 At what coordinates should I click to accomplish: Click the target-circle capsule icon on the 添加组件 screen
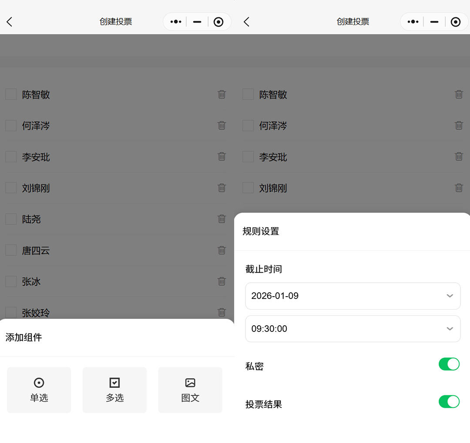pos(218,22)
